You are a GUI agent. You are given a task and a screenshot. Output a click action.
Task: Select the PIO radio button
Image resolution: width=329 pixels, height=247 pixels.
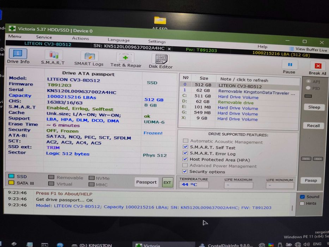(x=308, y=88)
